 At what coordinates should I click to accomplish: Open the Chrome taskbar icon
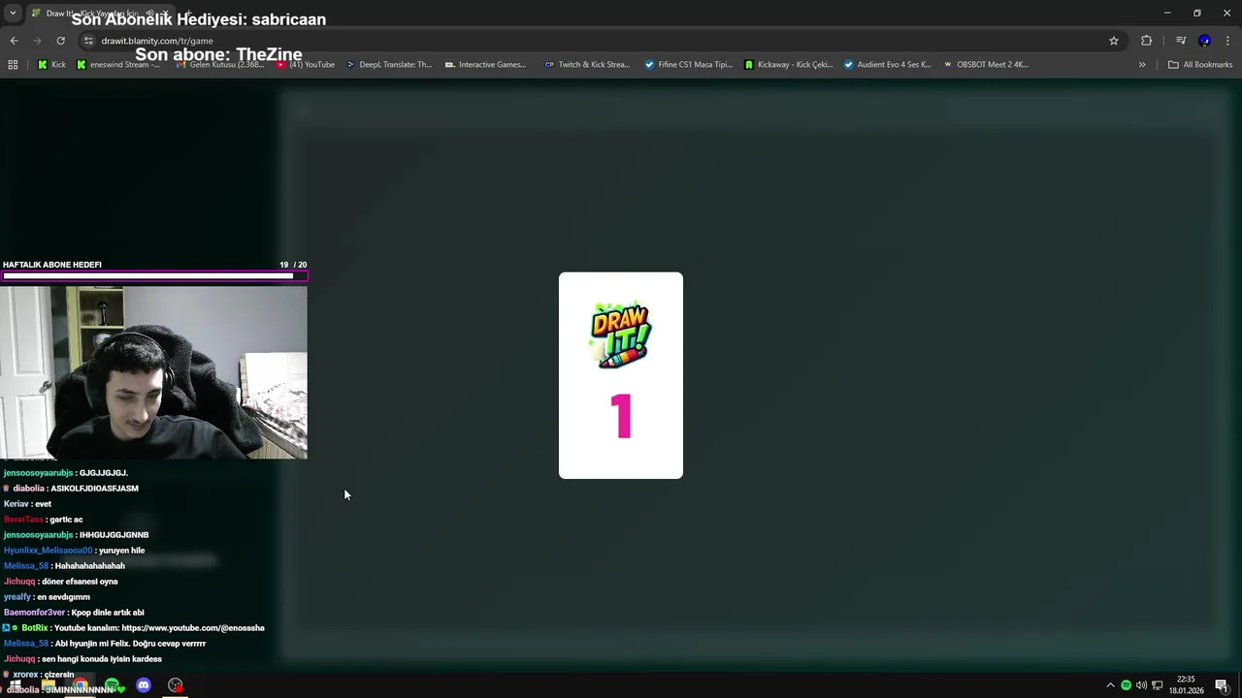[81, 685]
